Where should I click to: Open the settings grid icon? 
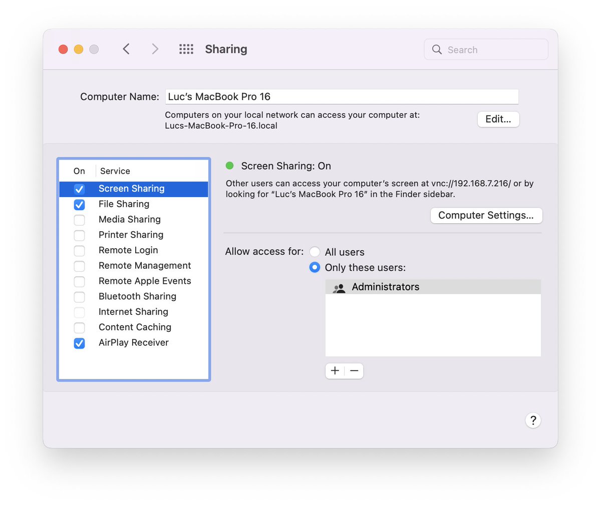point(186,49)
